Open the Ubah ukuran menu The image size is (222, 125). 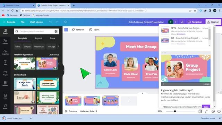(36, 22)
